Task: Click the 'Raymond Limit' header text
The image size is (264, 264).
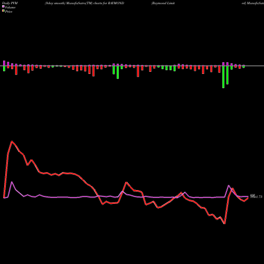Action: tap(163, 3)
